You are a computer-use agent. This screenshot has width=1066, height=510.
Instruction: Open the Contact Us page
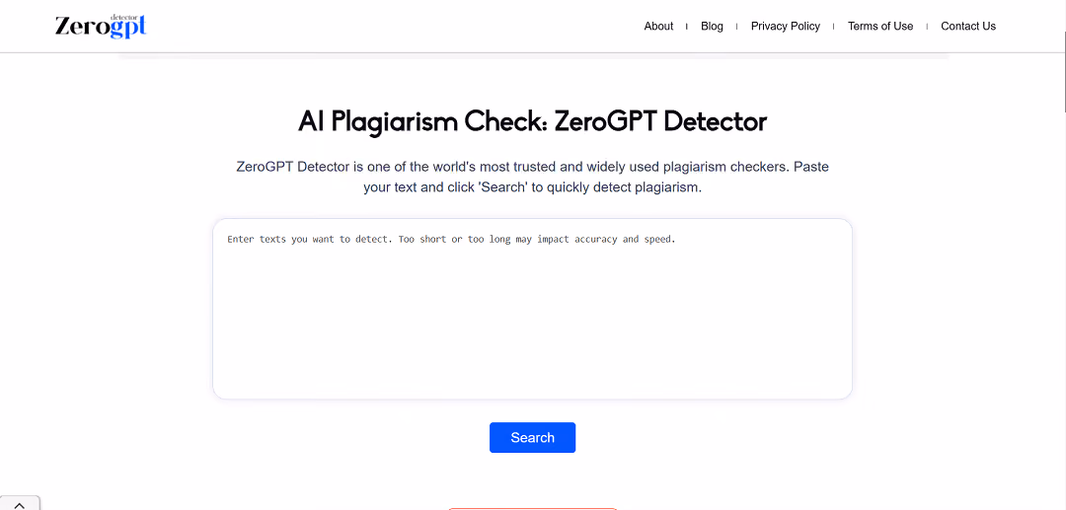pyautogui.click(x=968, y=27)
